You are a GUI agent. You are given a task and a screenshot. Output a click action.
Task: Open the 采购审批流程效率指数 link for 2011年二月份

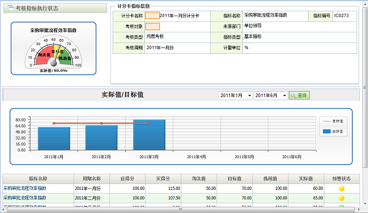pos(25,198)
